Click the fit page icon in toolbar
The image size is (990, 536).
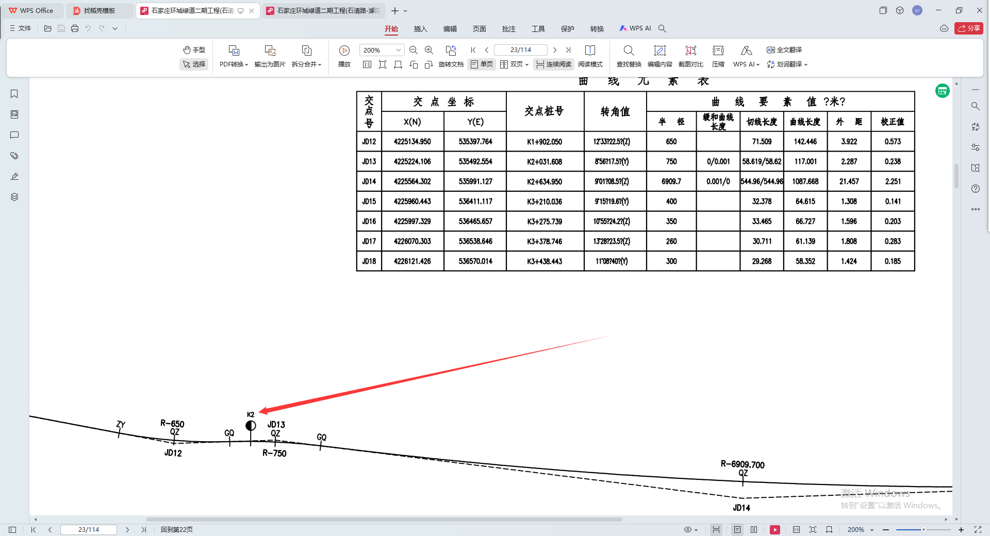pyautogui.click(x=383, y=64)
